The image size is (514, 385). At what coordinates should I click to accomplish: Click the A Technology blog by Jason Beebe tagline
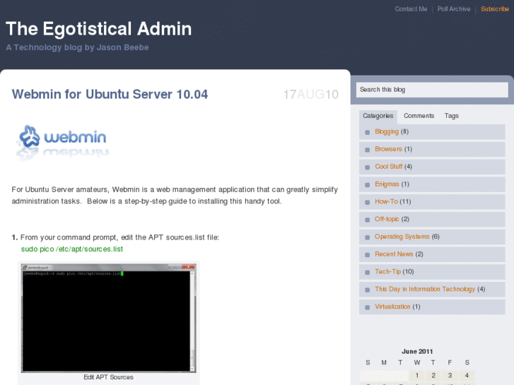point(77,47)
